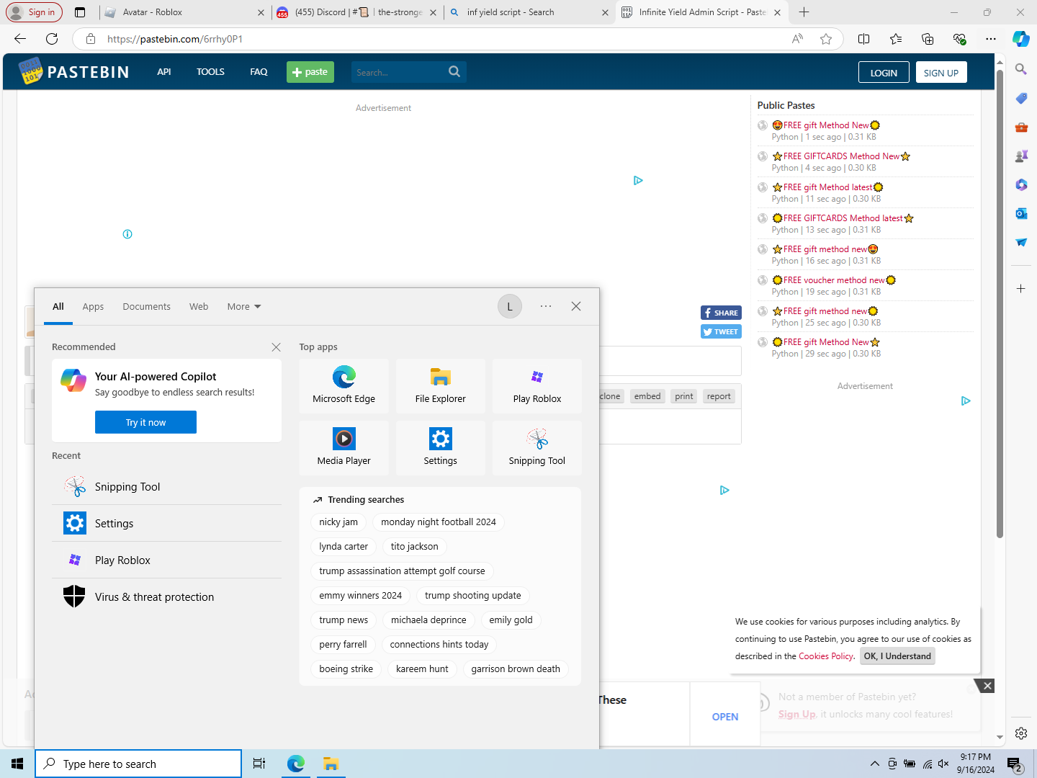Click File Explorer icon on the taskbar
This screenshot has width=1037, height=778.
[x=331, y=764]
